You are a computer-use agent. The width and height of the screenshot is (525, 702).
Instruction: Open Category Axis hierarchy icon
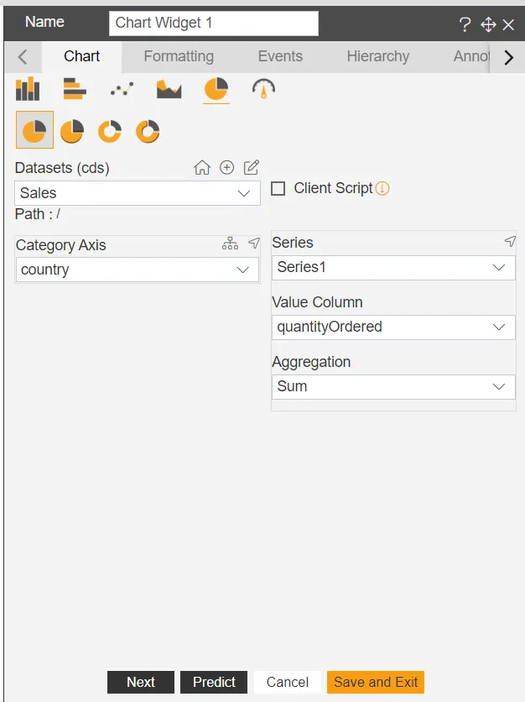[x=231, y=244]
